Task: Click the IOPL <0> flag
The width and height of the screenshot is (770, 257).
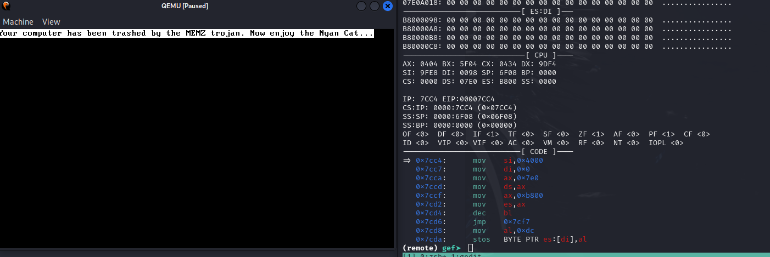Action: 666,143
